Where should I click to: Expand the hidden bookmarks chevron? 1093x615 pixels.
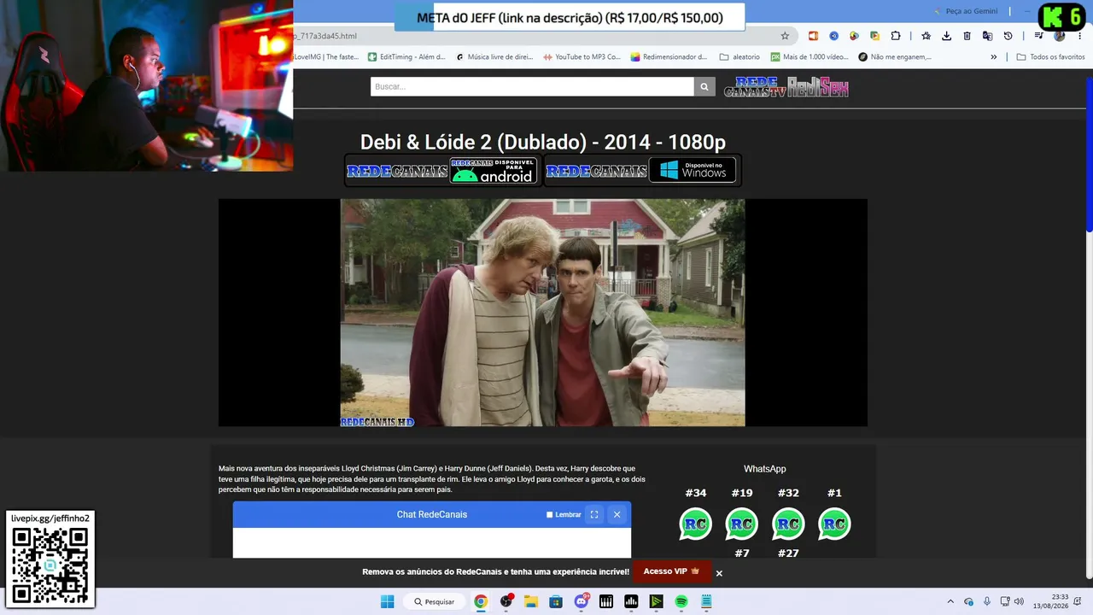(993, 57)
